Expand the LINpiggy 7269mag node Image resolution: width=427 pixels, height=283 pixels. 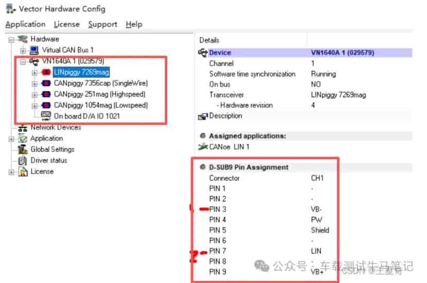pyautogui.click(x=34, y=73)
